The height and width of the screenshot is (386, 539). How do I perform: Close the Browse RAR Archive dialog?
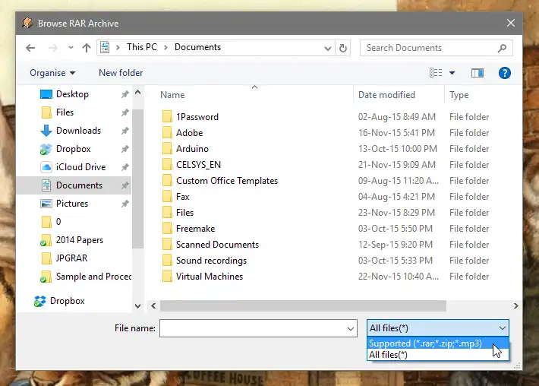[510, 23]
